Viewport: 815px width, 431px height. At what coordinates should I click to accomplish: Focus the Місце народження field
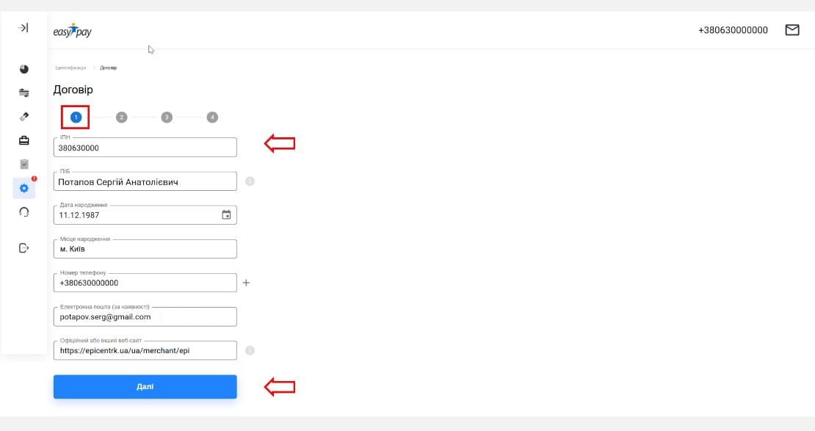click(x=145, y=249)
